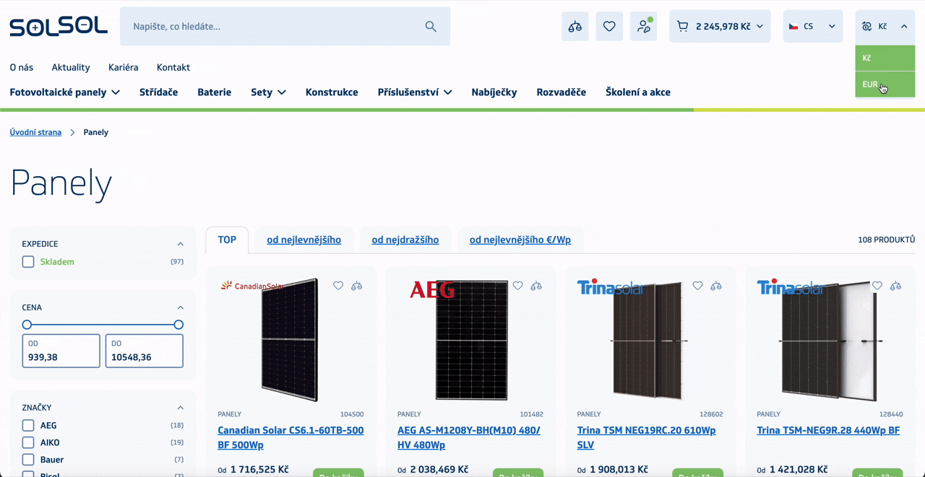925x477 pixels.
Task: Open Školení a akce
Action: [x=638, y=92]
